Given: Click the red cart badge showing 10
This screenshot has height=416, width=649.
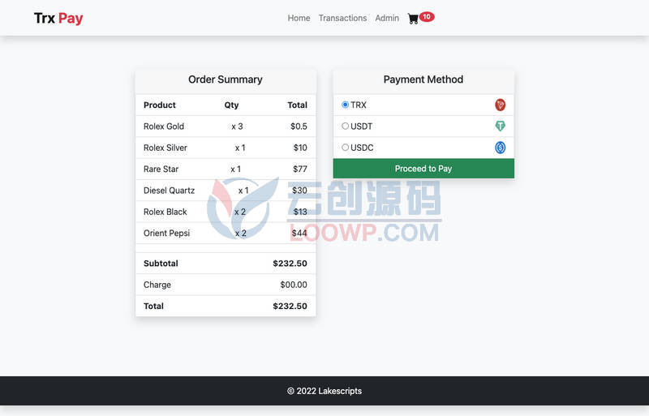Looking at the screenshot, I should click(x=427, y=17).
